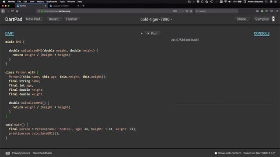Close the Language tour browser tab
The image size is (280, 157).
tap(78, 6)
